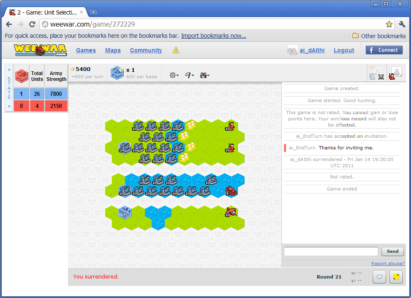Click the profile avatar beside ai_dAIthi

(292, 50)
